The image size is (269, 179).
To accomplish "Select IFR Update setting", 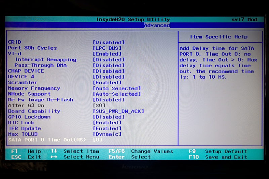I will [25, 128].
